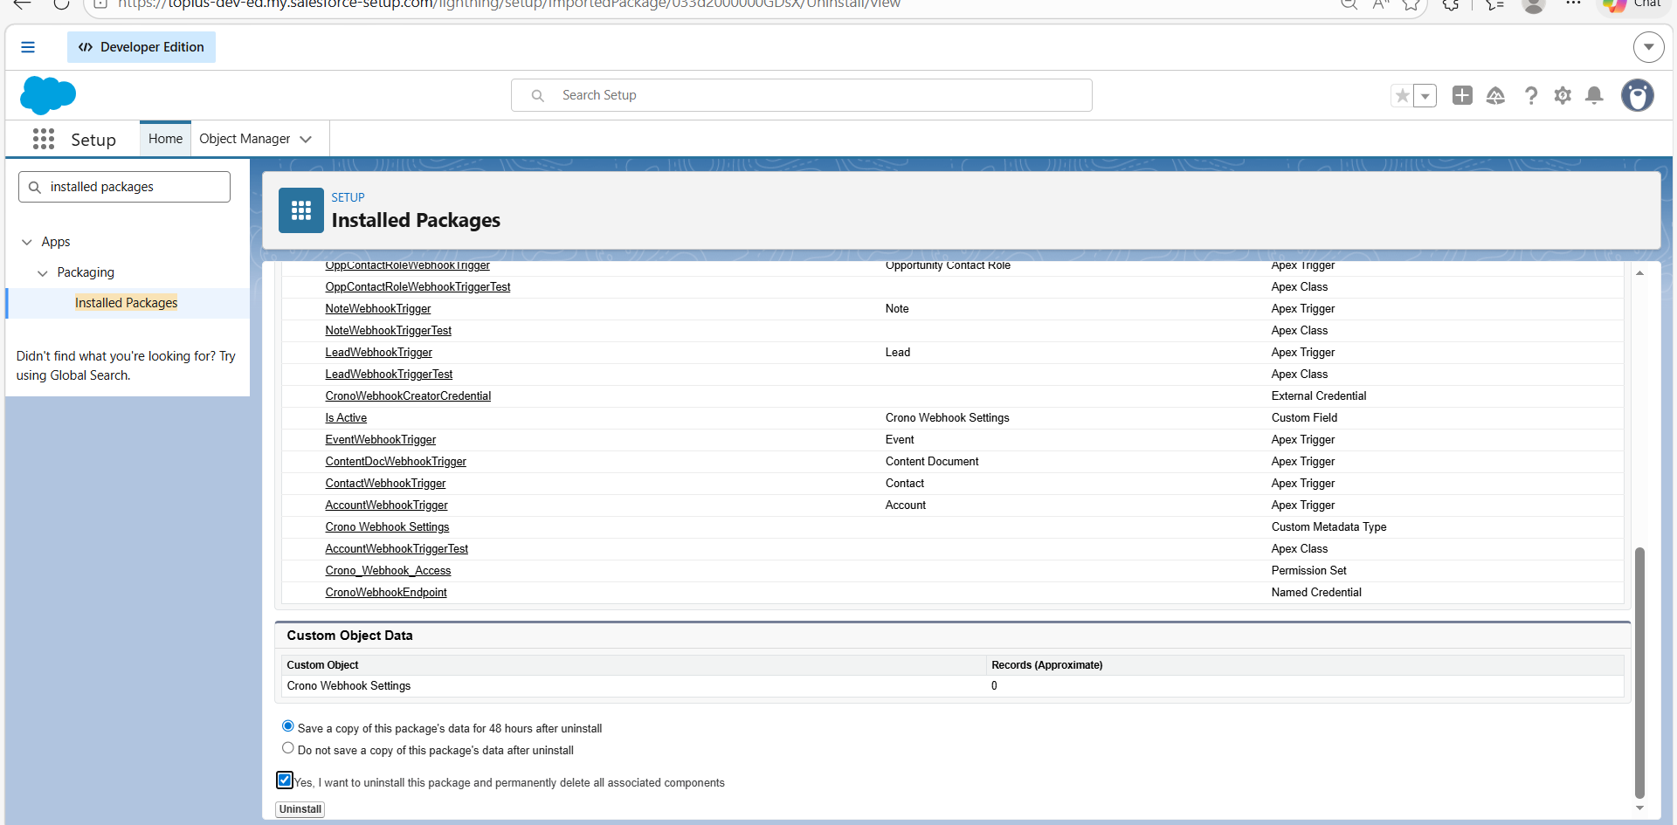The height and width of the screenshot is (825, 1677).
Task: Click the Named Credential type cell
Action: click(1316, 593)
